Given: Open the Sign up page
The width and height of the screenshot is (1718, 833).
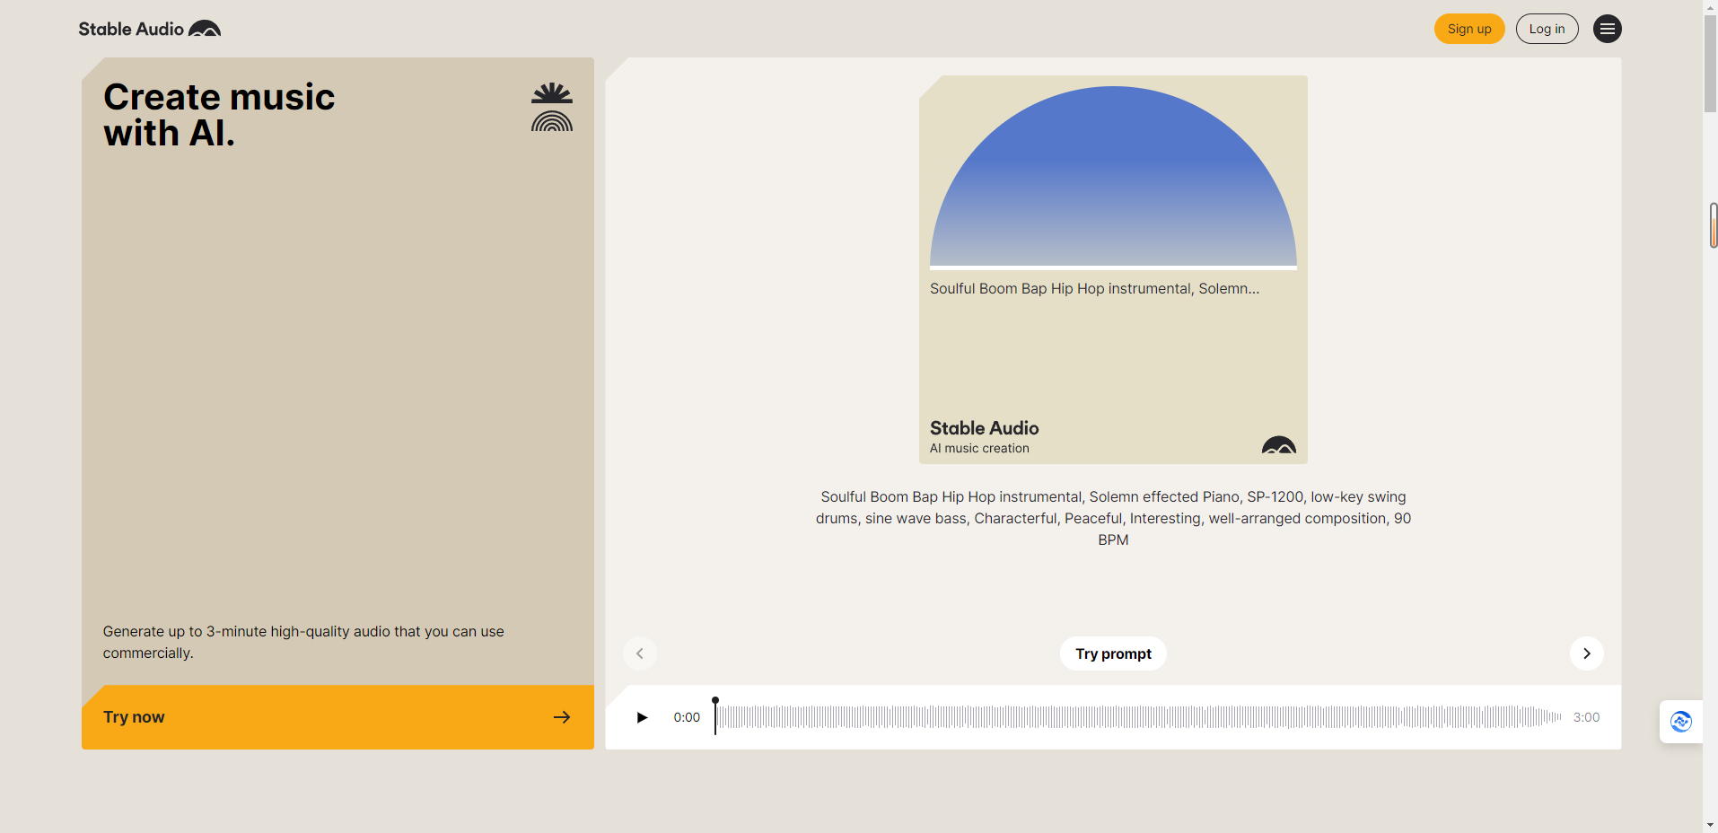Looking at the screenshot, I should click(x=1468, y=28).
